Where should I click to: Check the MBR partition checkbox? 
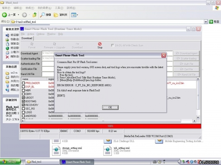click(x=23, y=90)
